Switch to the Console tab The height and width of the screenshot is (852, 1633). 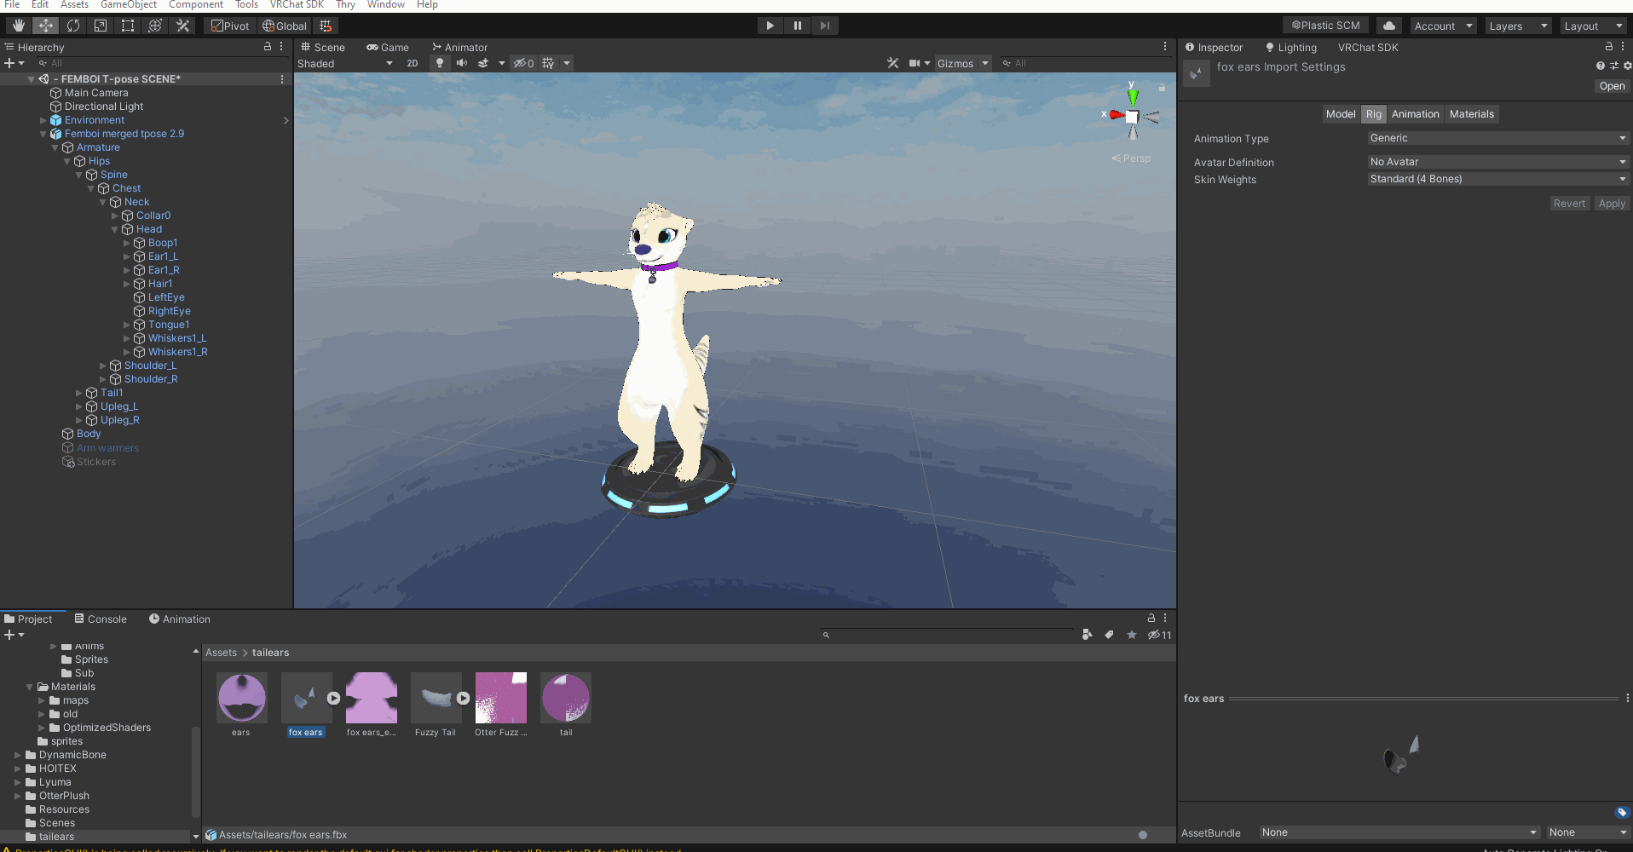click(x=101, y=619)
